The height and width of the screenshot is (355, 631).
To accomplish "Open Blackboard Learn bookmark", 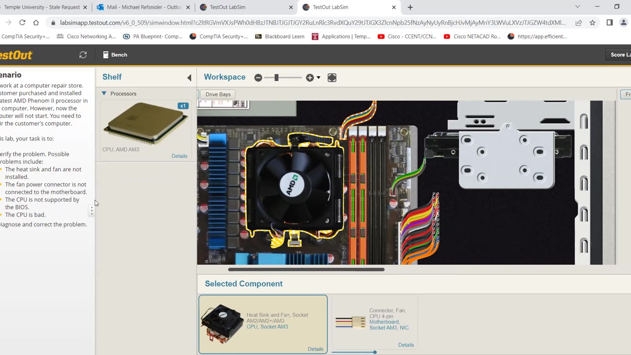I will point(280,36).
